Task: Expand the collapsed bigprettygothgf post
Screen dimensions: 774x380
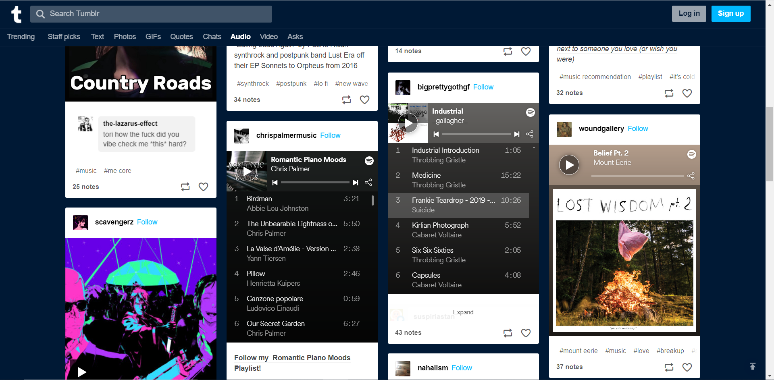Action: click(x=463, y=312)
